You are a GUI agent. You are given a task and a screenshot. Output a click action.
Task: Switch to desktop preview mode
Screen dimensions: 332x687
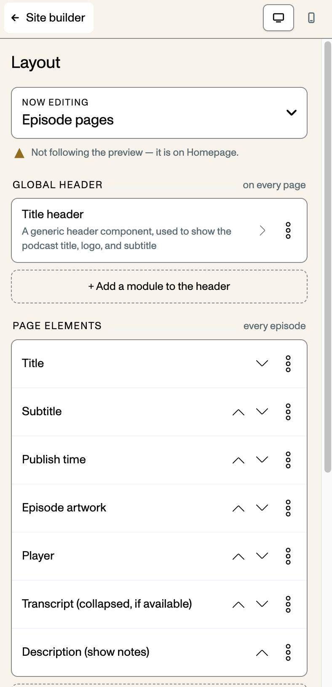tap(278, 18)
